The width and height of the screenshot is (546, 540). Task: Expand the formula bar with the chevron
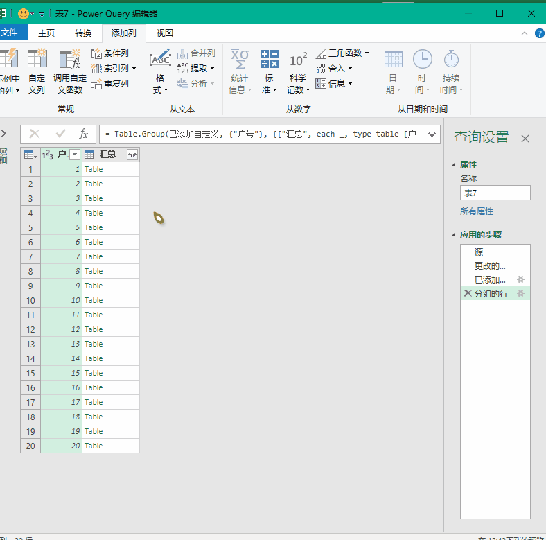[x=432, y=134]
